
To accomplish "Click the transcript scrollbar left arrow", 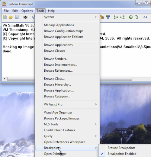I will click(x=5, y=79).
